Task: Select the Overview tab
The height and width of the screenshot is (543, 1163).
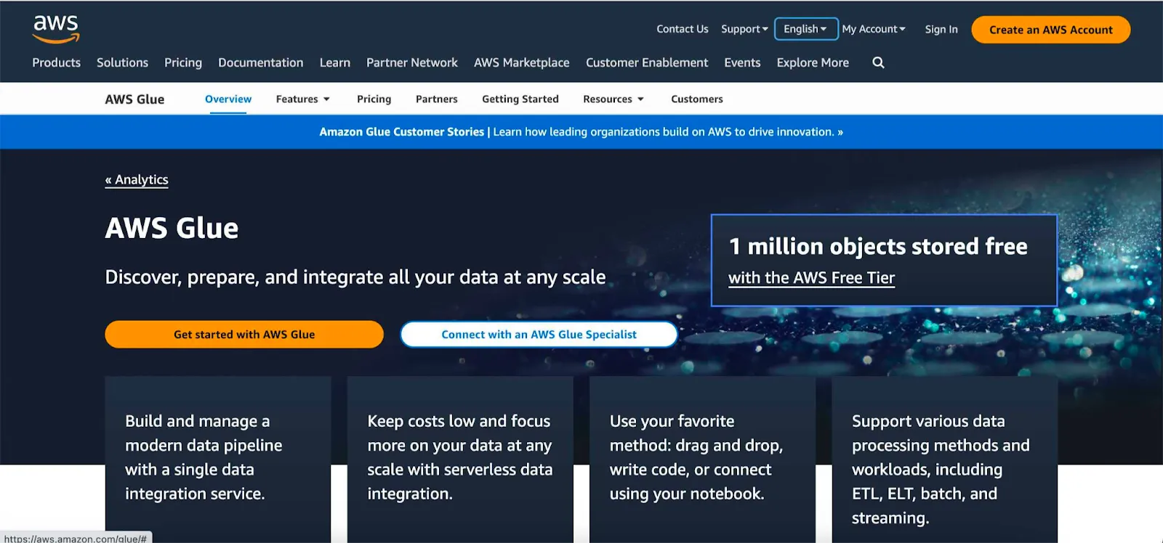Action: [x=228, y=99]
